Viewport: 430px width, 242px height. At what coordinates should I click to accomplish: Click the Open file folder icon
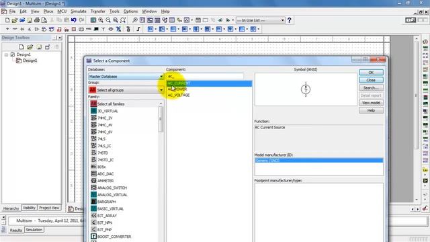pyautogui.click(x=15, y=20)
